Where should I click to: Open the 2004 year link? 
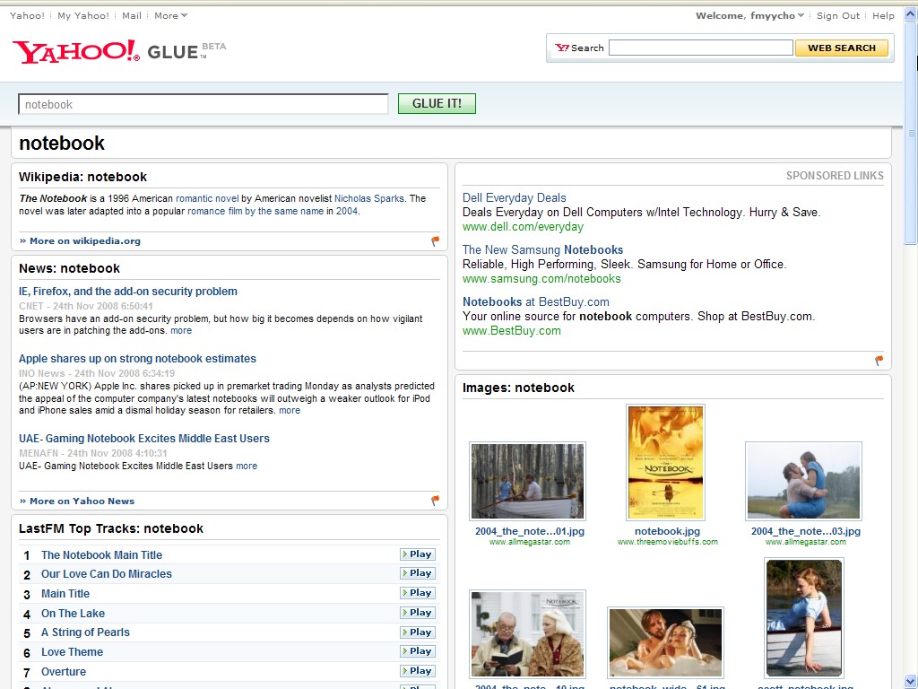pyautogui.click(x=347, y=212)
